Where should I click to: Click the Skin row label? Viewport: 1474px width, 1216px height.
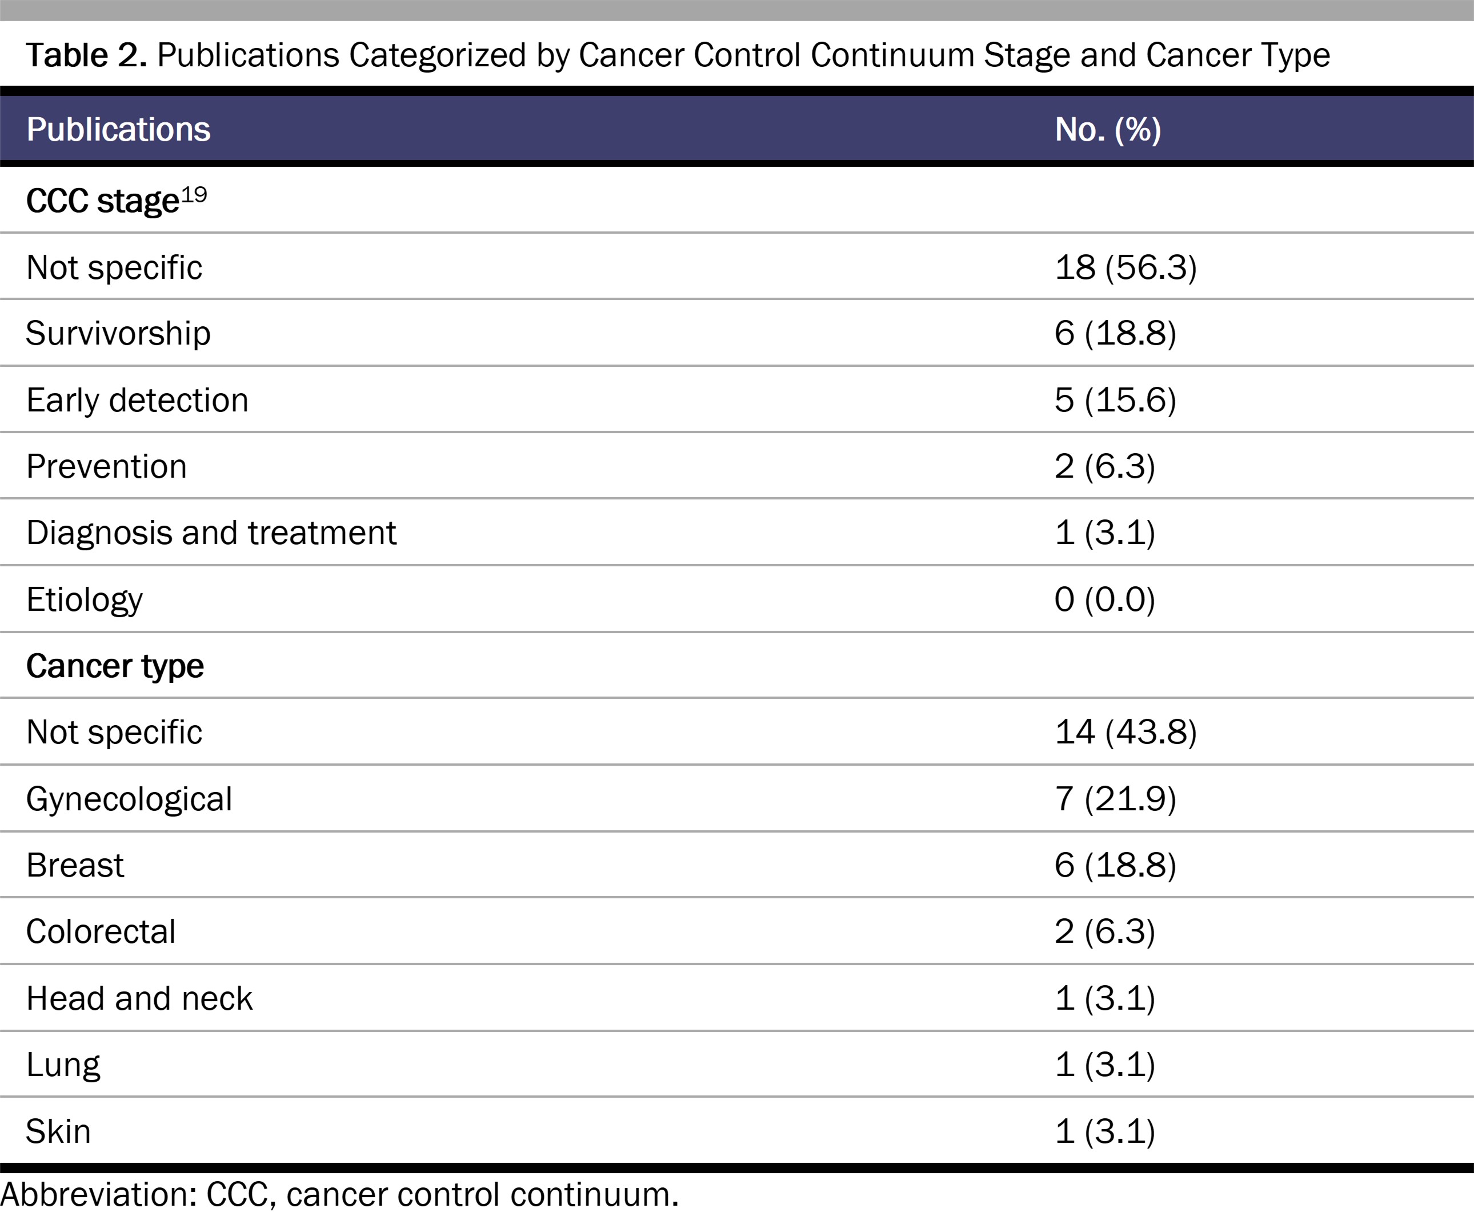pos(59,1131)
